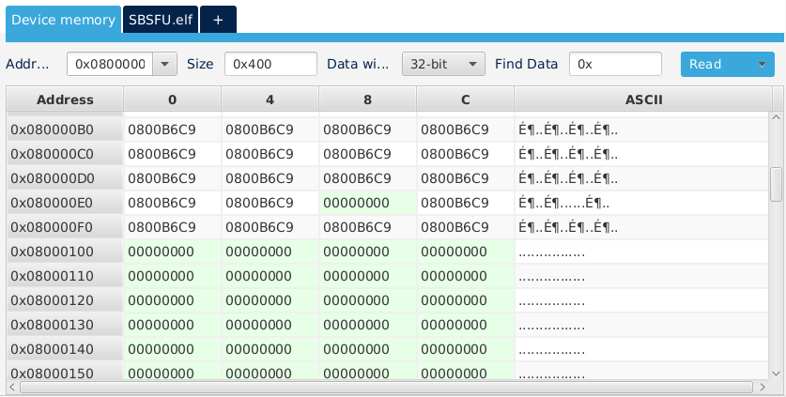This screenshot has height=397, width=786.
Task: Click column C cell in row 0x08000130
Action: tap(465, 325)
